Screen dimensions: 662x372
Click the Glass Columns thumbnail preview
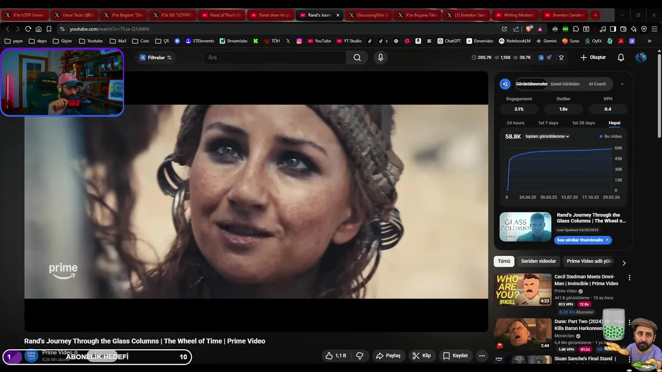pyautogui.click(x=525, y=227)
